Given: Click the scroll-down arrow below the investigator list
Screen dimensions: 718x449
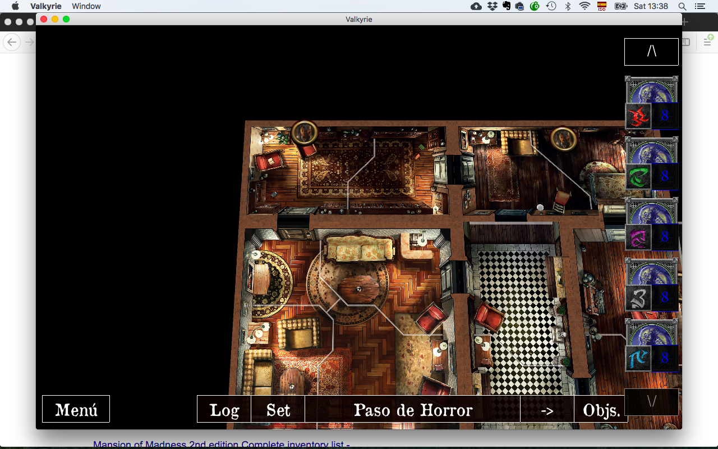Looking at the screenshot, I should [x=651, y=401].
